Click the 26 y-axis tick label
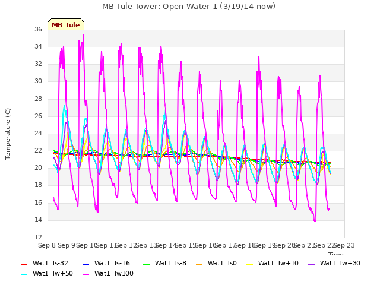Viewport: 380px width, 285px height. tap(38, 116)
